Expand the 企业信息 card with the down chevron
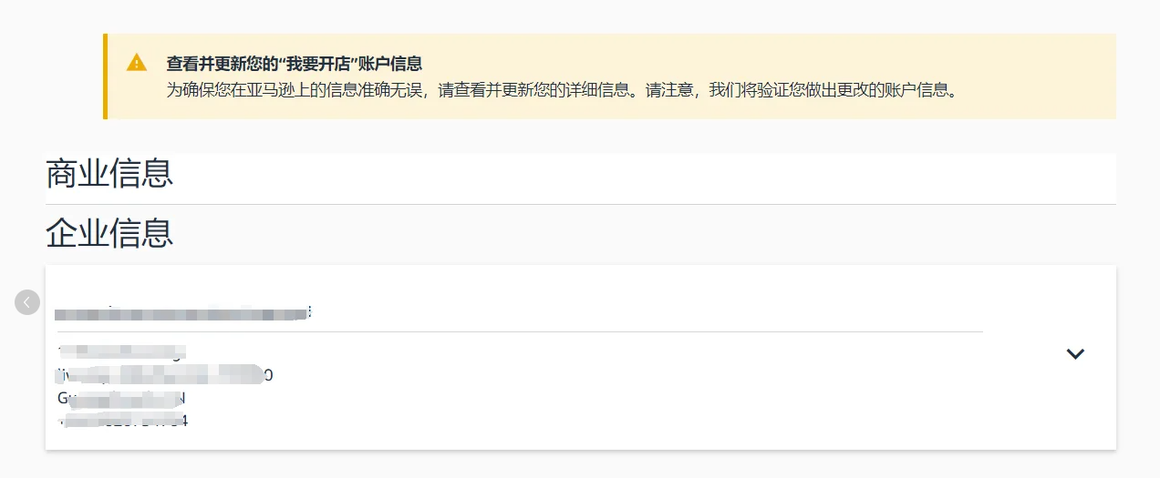Screen dimensions: 1160x478 pyautogui.click(x=1075, y=354)
